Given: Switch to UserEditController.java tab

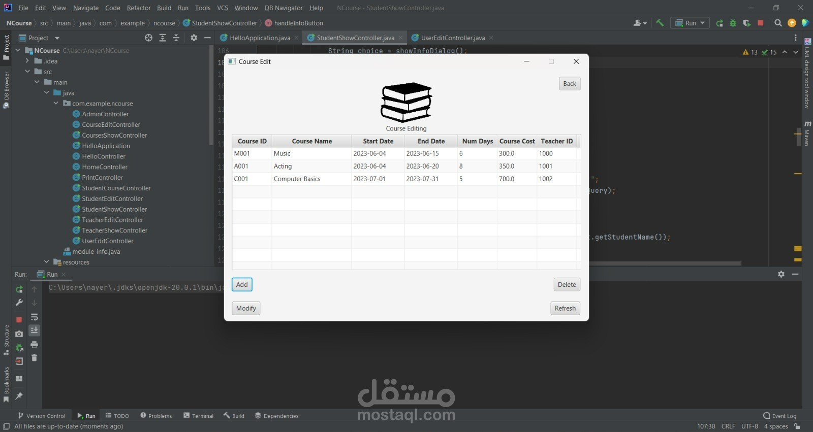Looking at the screenshot, I should [453, 38].
